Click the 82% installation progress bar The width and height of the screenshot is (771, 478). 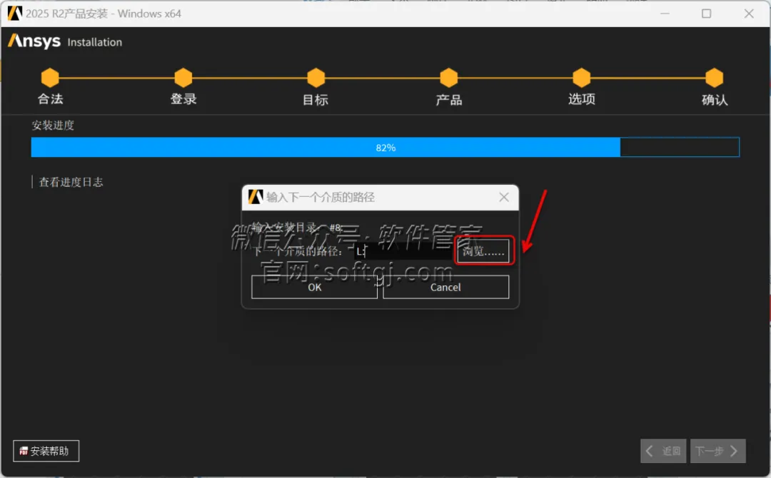tap(385, 148)
